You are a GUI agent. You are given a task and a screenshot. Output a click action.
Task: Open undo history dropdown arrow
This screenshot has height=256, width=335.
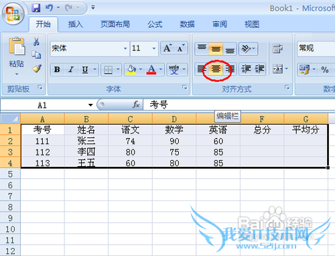pos(58,8)
